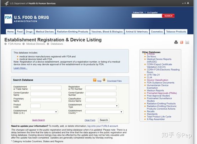Image resolution: width=197 pixels, height=144 pixels.
Task: Open the Cosmetics tab
Action: click(x=157, y=32)
